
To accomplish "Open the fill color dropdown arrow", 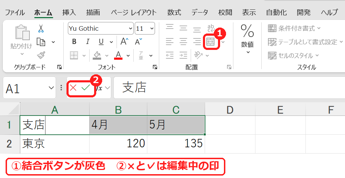I will click(107, 56).
